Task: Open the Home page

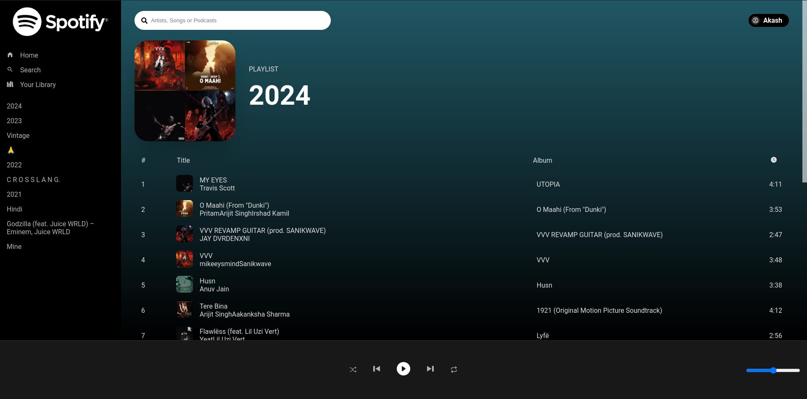Action: (x=29, y=55)
